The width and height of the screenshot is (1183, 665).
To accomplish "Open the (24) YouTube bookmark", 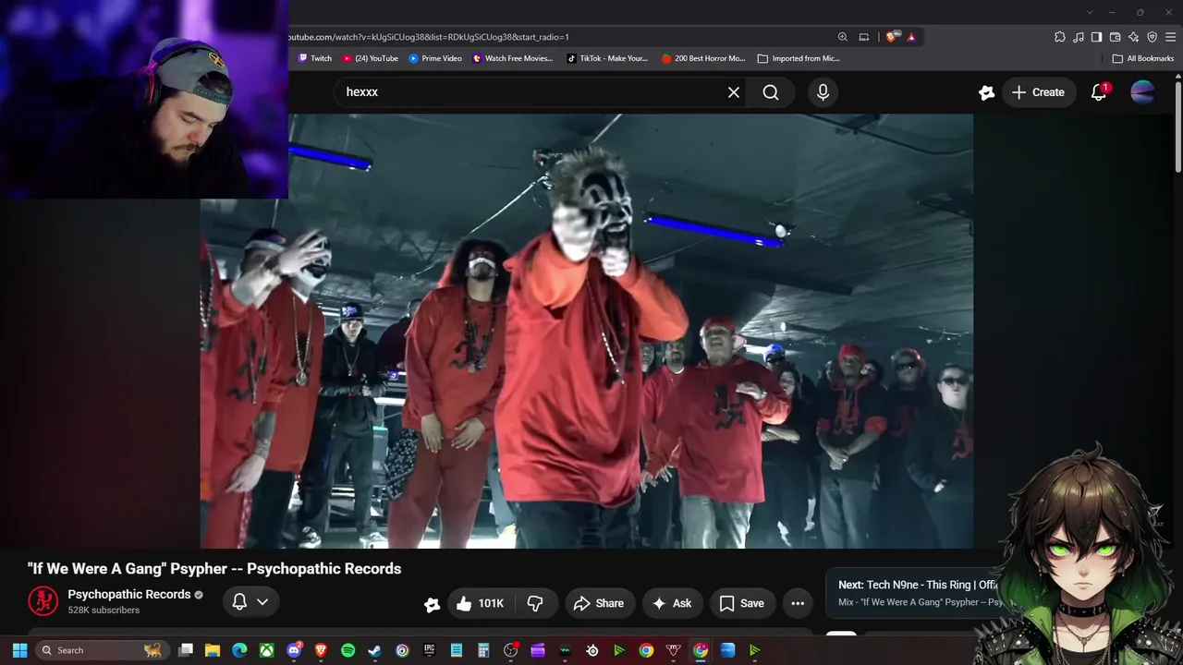I will (x=370, y=58).
